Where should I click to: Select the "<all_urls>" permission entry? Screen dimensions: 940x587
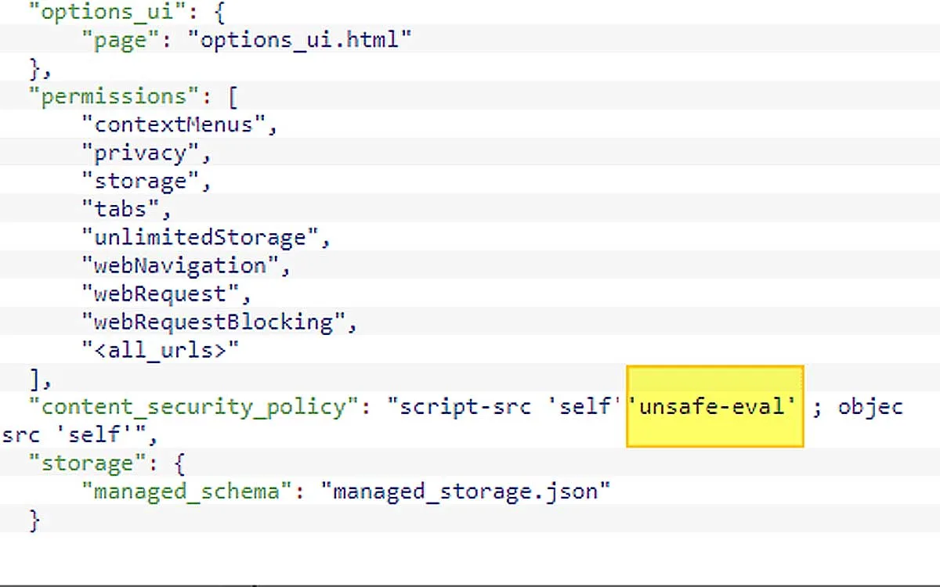pyautogui.click(x=160, y=351)
